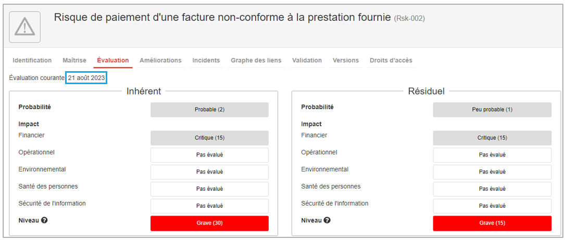Click red inherent level Grave (30) bar
The height and width of the screenshot is (240, 565).
209,223
